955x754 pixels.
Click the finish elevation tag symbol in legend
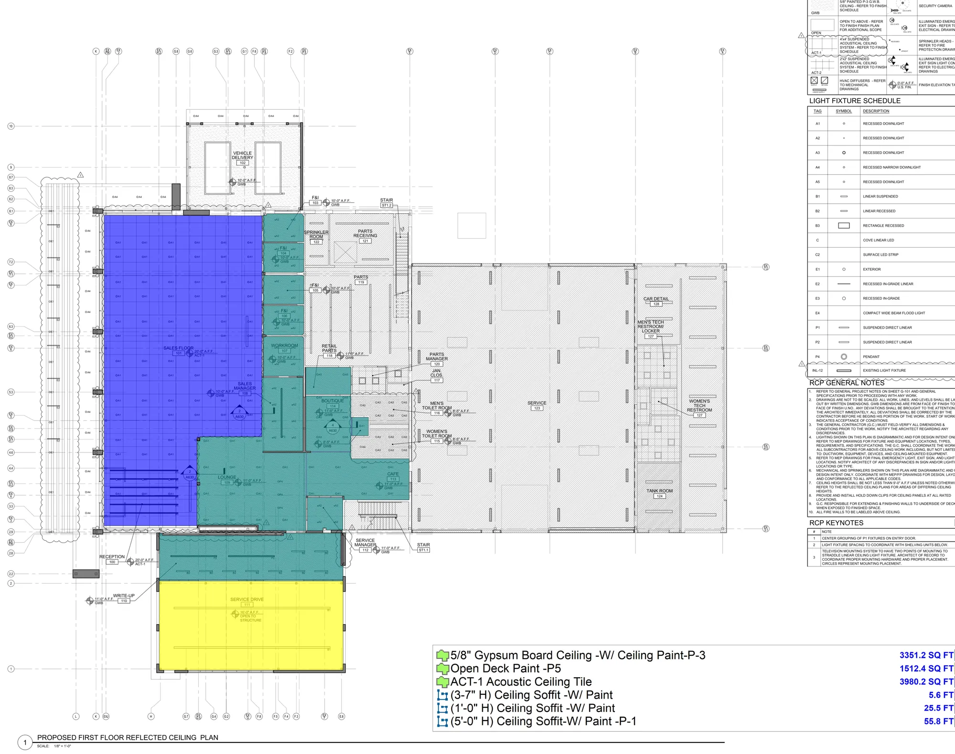pyautogui.click(x=892, y=85)
